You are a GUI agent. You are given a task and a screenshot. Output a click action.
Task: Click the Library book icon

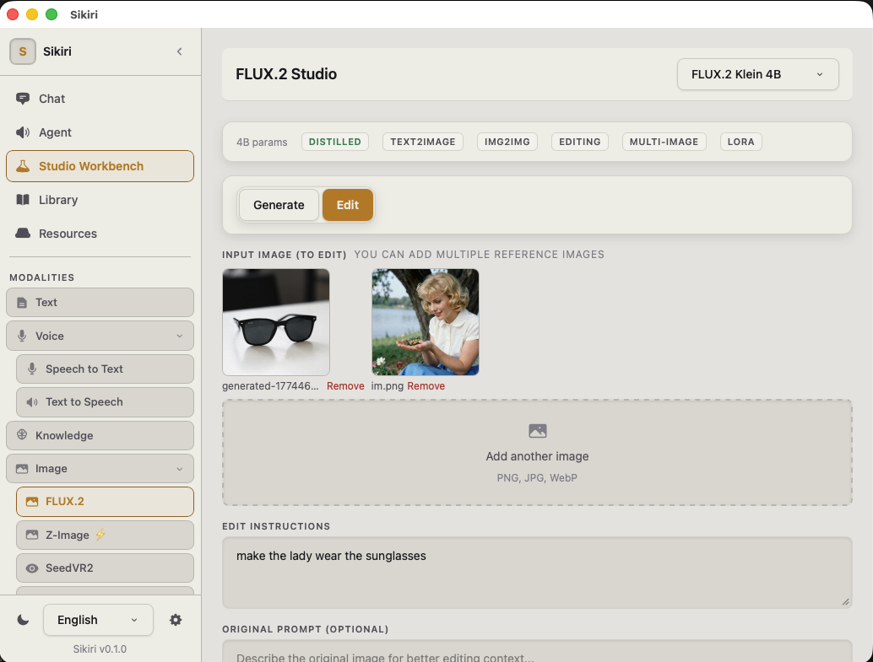[x=23, y=200]
